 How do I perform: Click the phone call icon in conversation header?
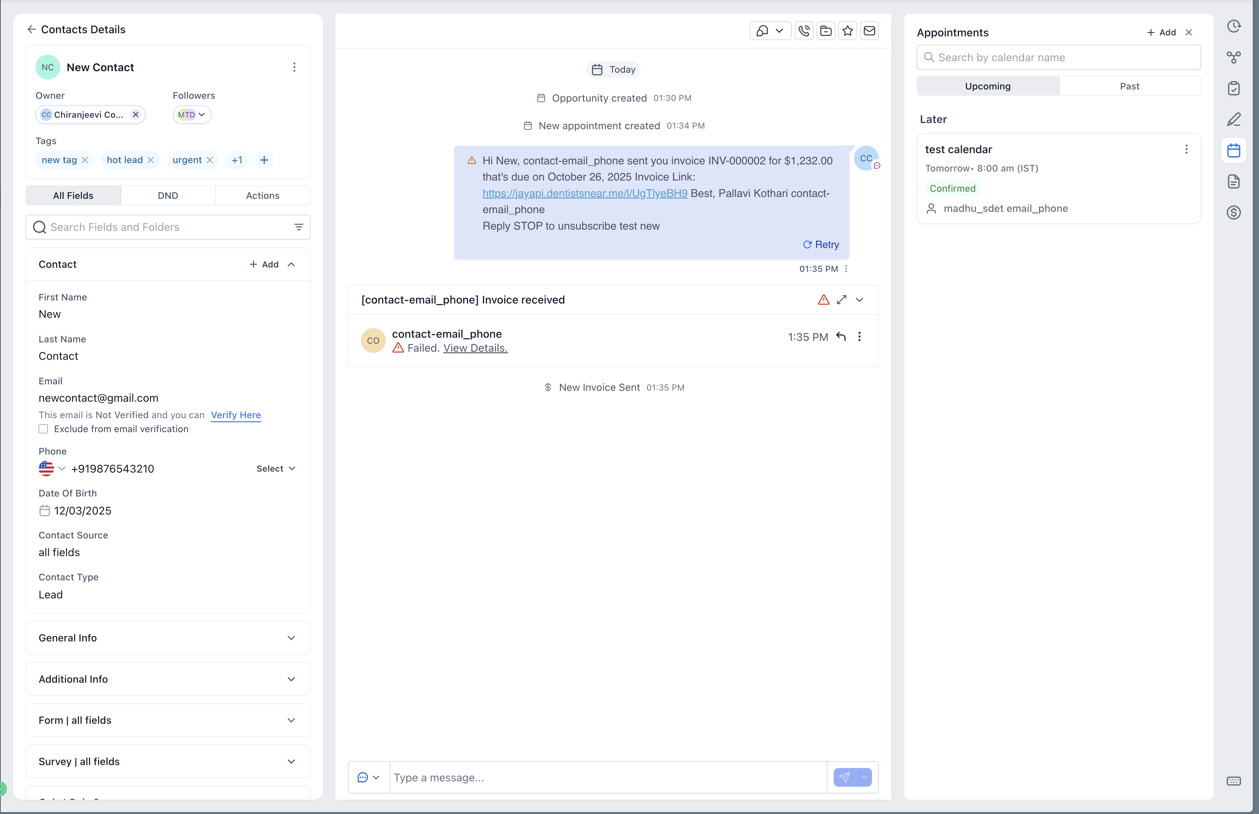(804, 31)
